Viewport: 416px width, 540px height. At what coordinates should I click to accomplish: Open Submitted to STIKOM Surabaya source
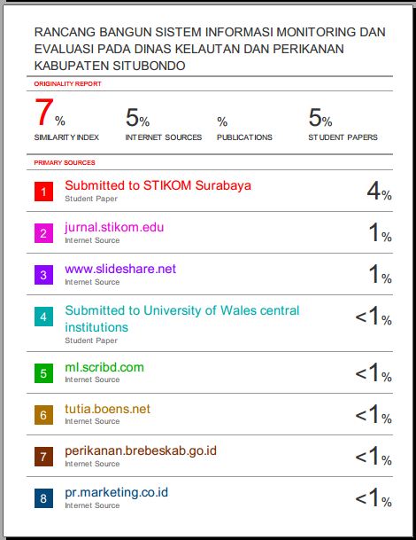coord(158,185)
